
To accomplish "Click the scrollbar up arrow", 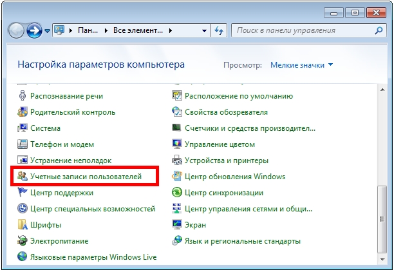I will (382, 90).
